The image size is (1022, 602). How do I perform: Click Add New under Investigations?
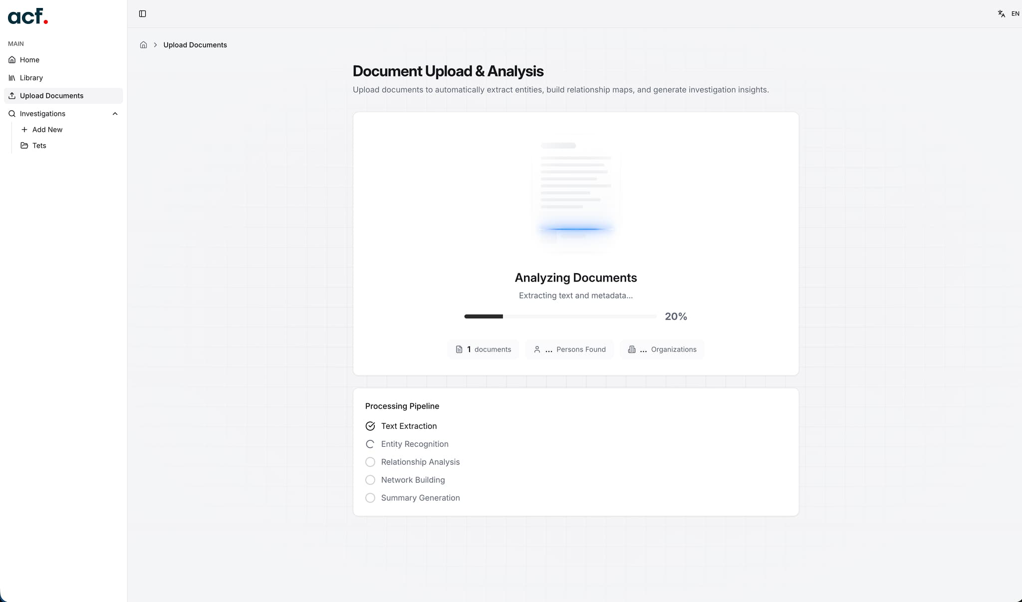tap(47, 129)
